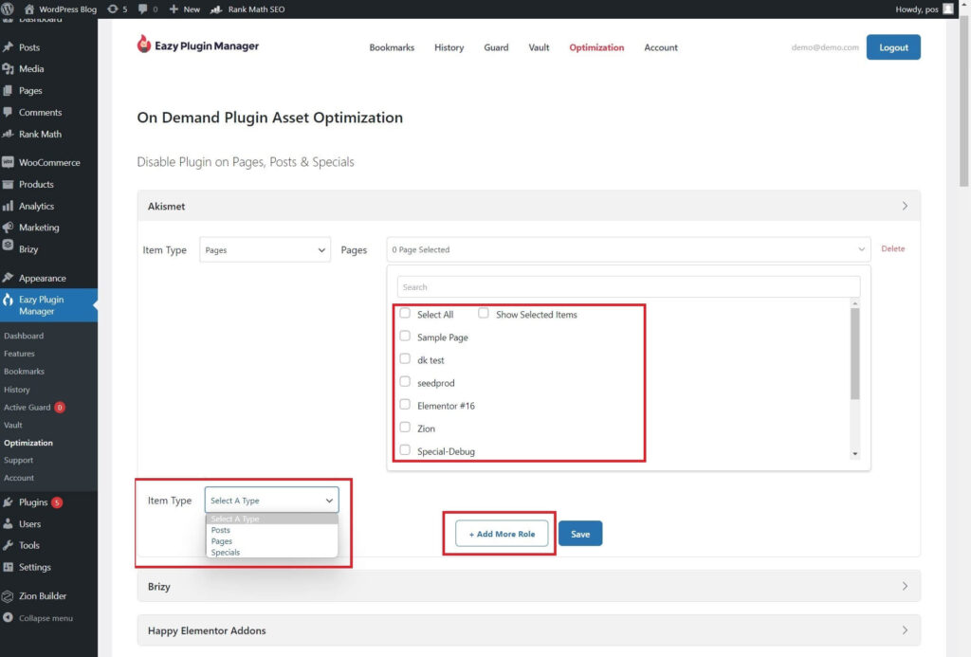Click the browser page vertical scrollbar
Viewport: 971px width, 657px height.
964,102
